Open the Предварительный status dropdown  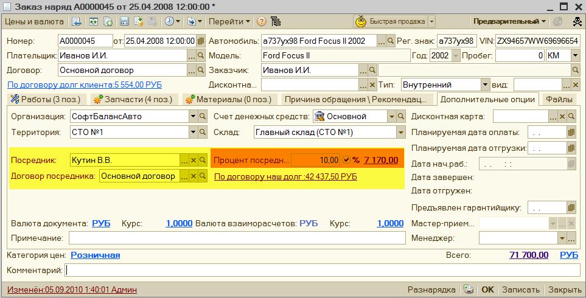[509, 21]
